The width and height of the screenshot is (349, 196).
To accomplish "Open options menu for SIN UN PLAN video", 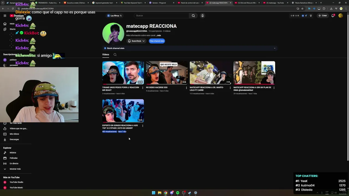I will click(274, 88).
